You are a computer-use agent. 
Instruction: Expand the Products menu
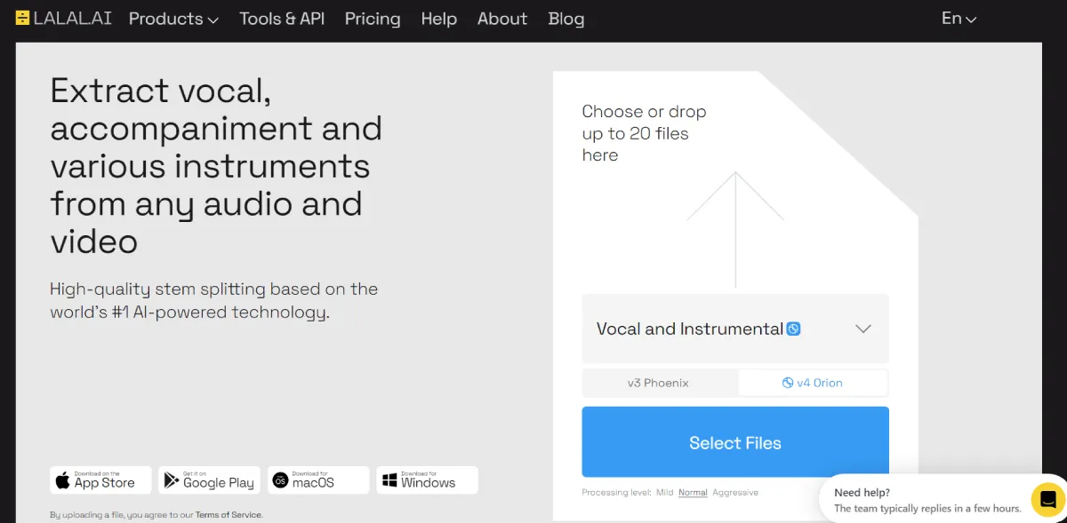tap(173, 19)
